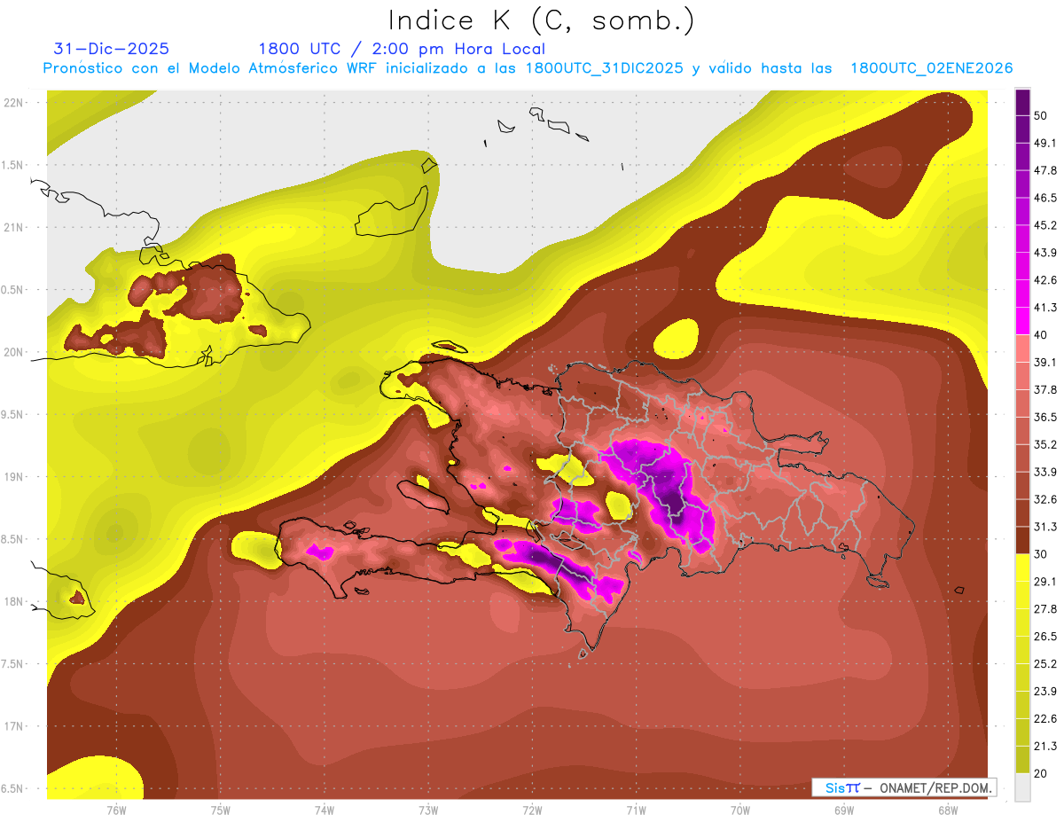Screen dimensions: 1064x822
Task: Select the dark brown colorbar segment between 30 and 31.3
Action: point(1022,541)
